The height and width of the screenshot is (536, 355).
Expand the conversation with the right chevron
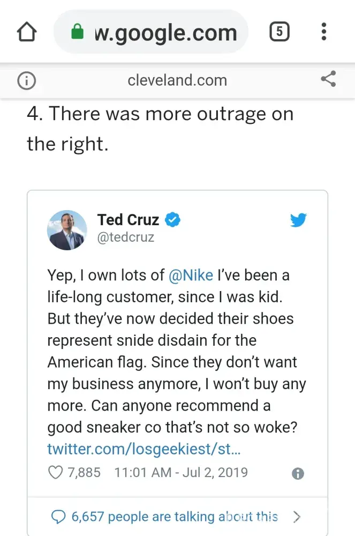click(297, 517)
